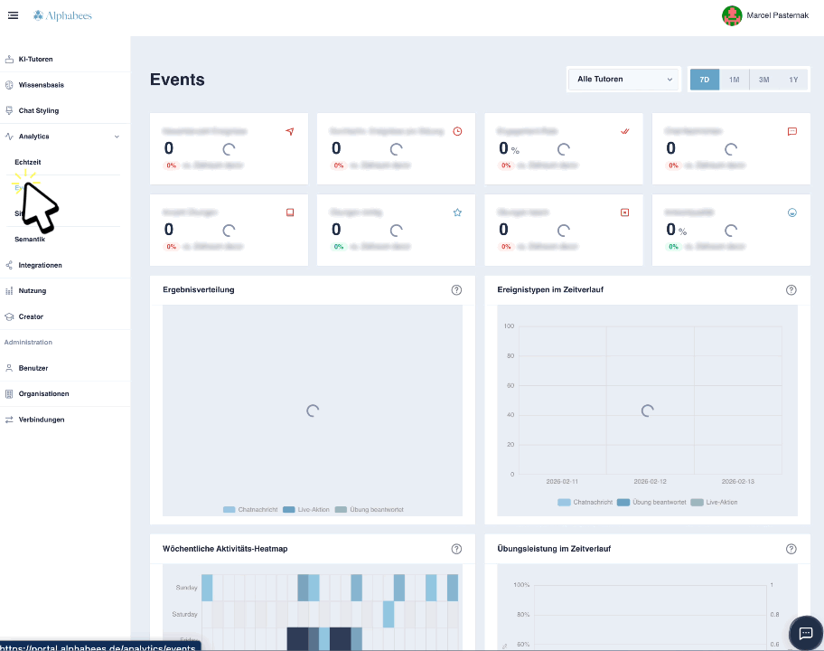The width and height of the screenshot is (824, 651).
Task: Open the hamburger menu icon
Action: pyautogui.click(x=13, y=15)
